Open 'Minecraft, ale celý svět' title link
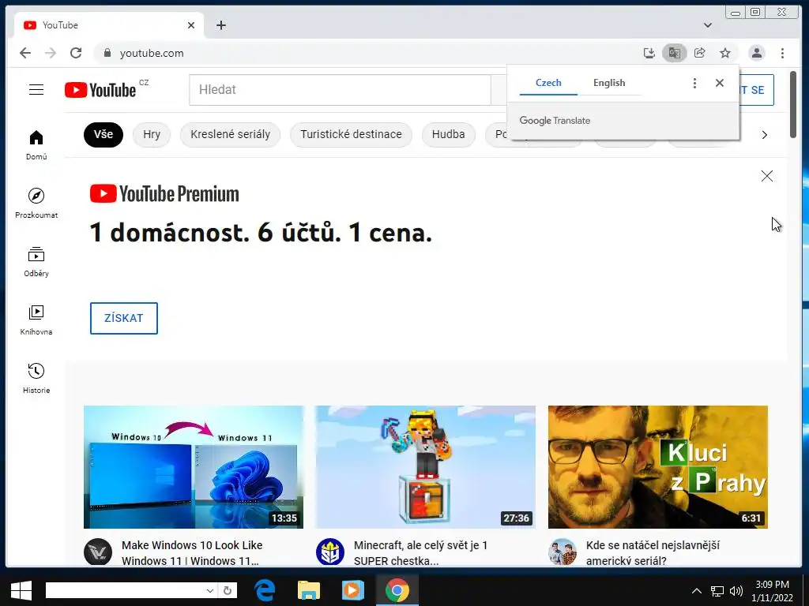The image size is (809, 606). click(420, 553)
